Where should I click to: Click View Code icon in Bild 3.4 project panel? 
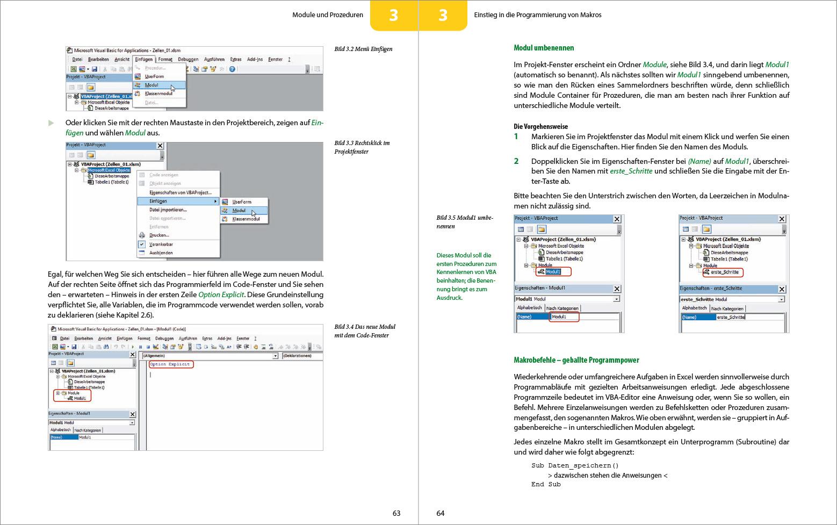point(53,363)
